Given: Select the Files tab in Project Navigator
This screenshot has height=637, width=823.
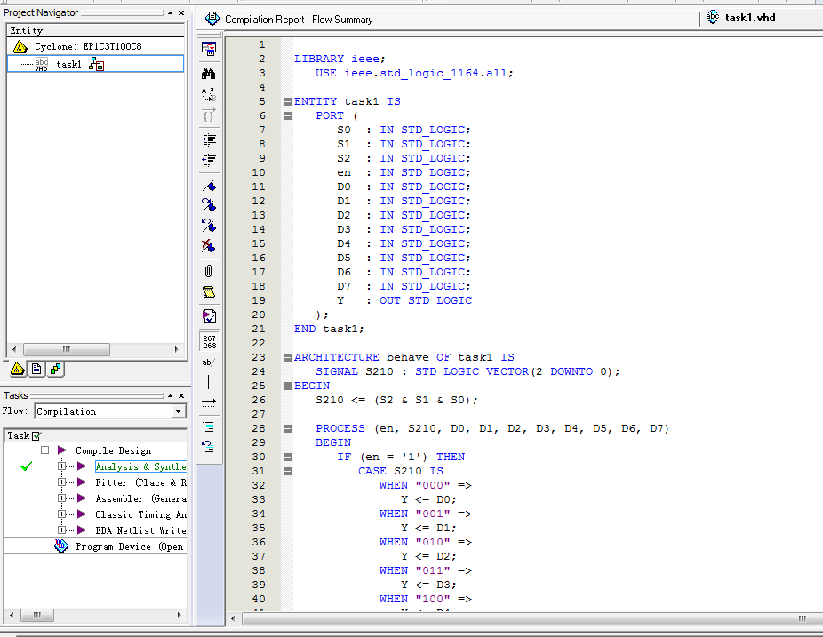Looking at the screenshot, I should (x=36, y=369).
